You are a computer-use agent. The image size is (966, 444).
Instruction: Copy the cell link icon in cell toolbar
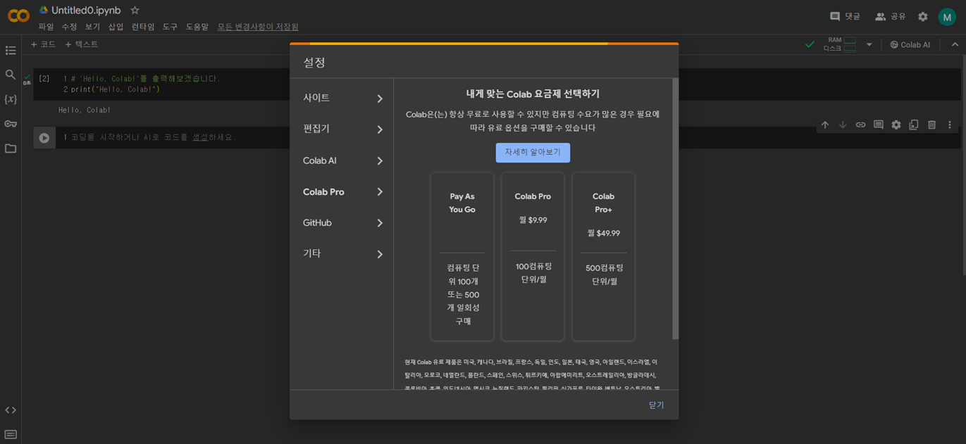[x=860, y=125]
